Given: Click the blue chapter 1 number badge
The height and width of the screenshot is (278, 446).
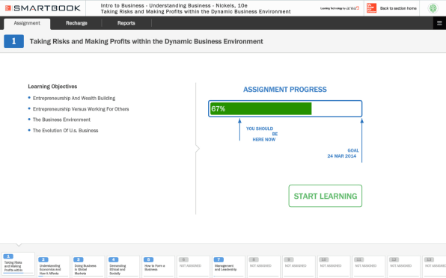Looking at the screenshot, I should 13,41.
